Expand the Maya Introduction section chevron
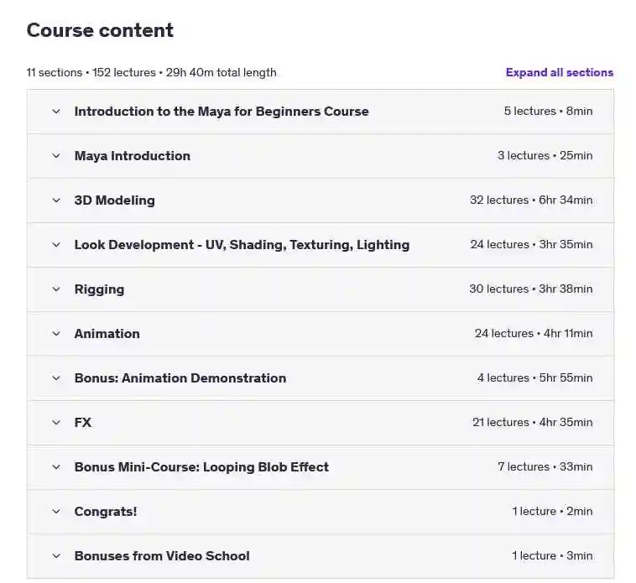 56,156
